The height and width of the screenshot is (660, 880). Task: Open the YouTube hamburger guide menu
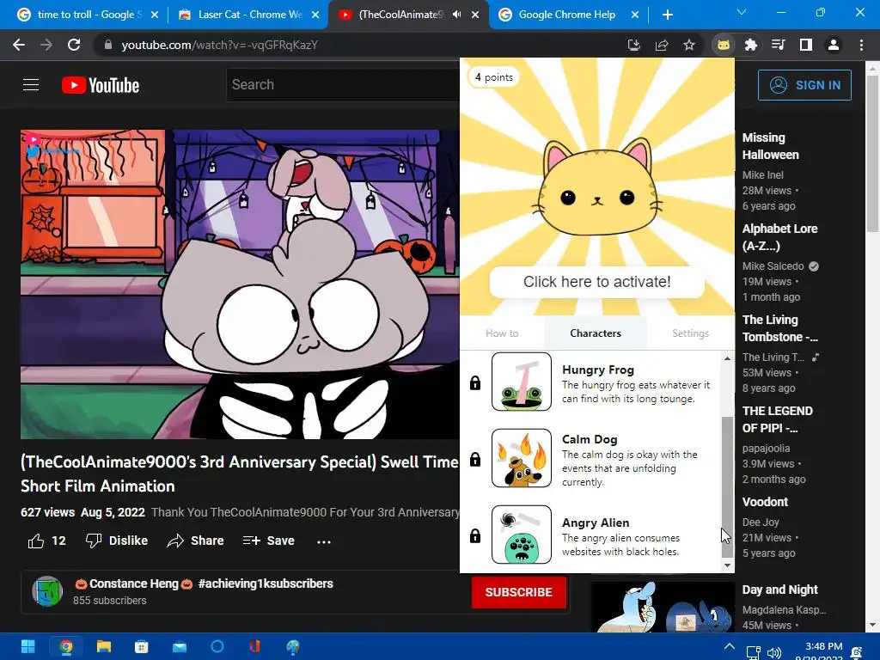tap(31, 85)
